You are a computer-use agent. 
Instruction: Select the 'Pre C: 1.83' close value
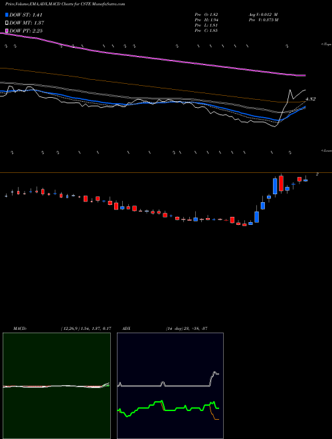[206, 30]
